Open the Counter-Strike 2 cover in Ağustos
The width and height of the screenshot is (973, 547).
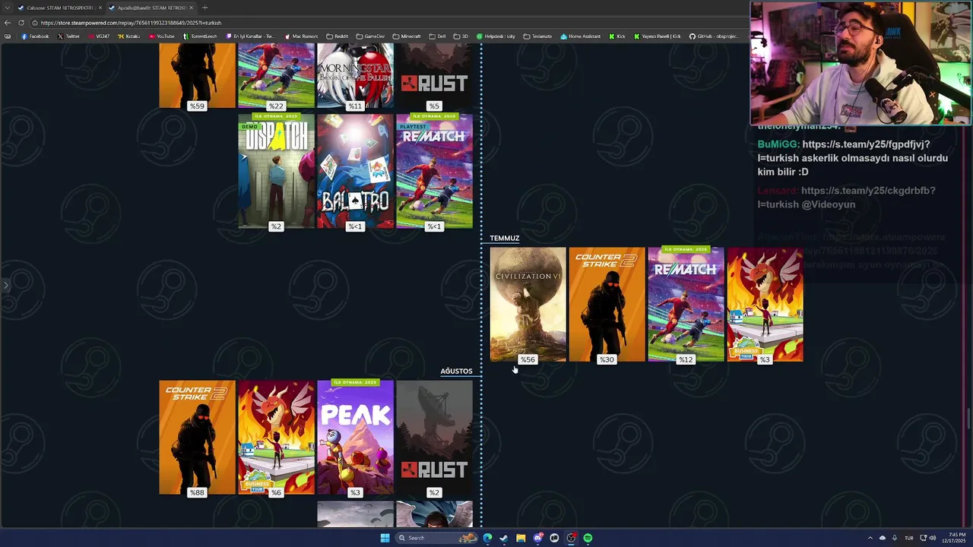(x=197, y=437)
